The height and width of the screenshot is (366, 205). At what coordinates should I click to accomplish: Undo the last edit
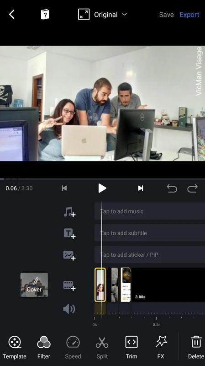172,188
